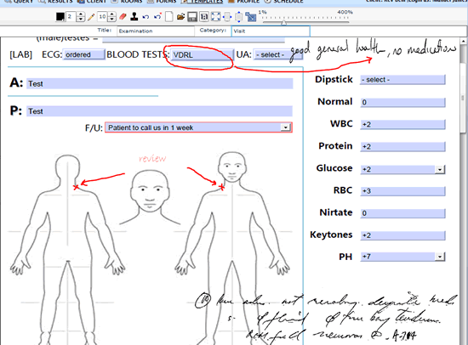Click the RBC +3 field

402,191
